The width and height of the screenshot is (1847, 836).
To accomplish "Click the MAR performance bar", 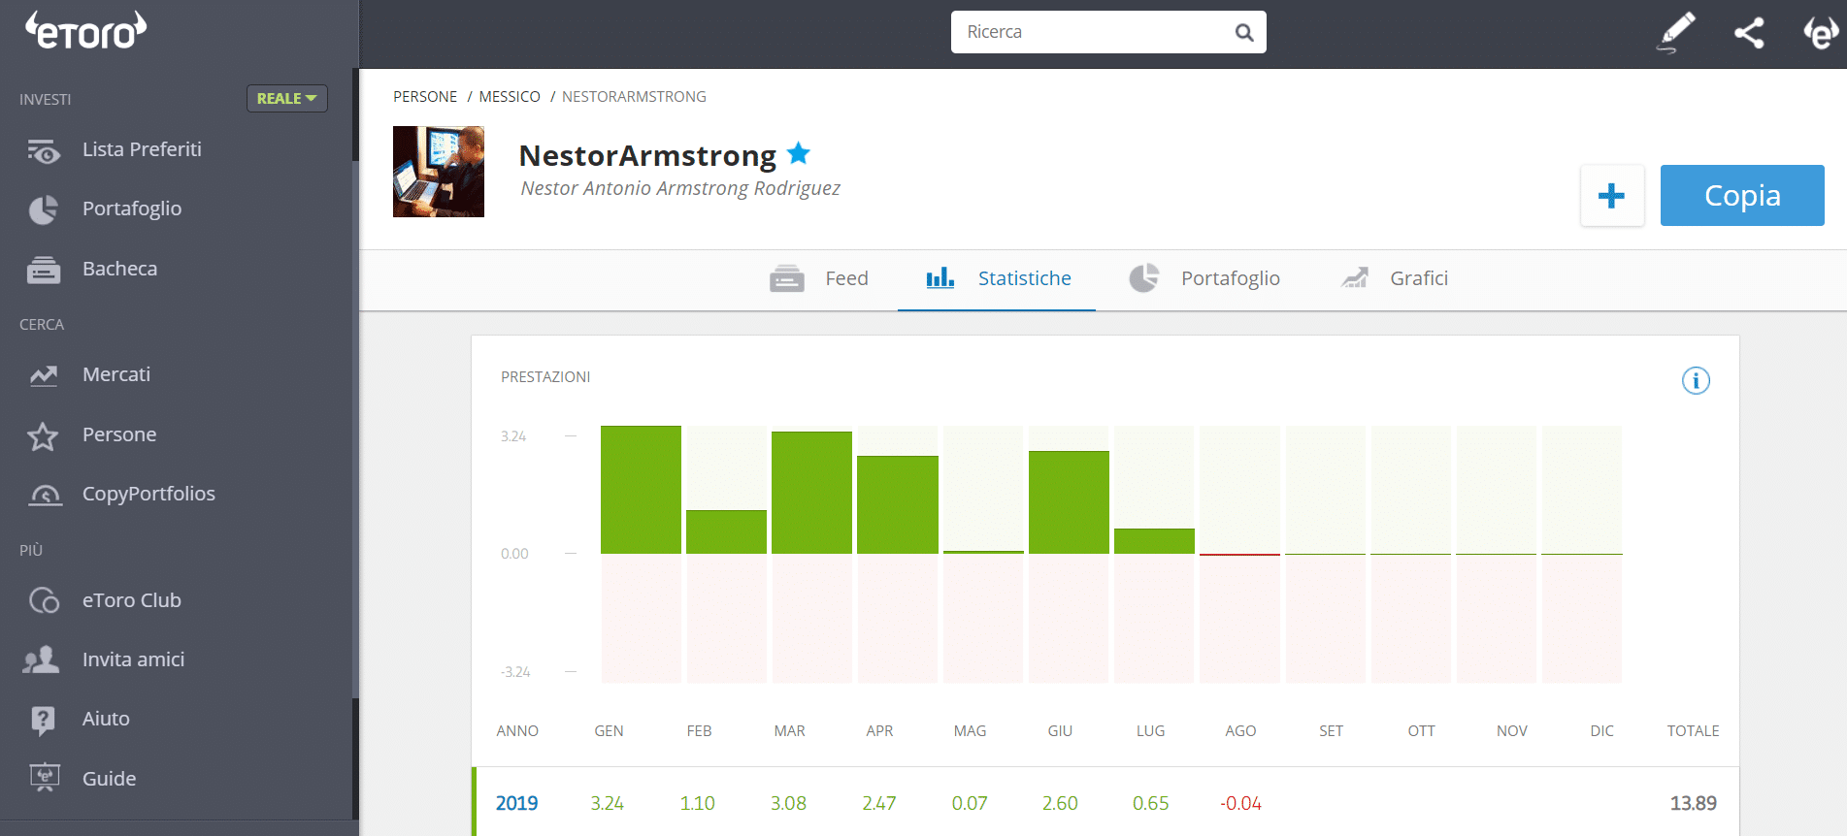I will pos(811,493).
